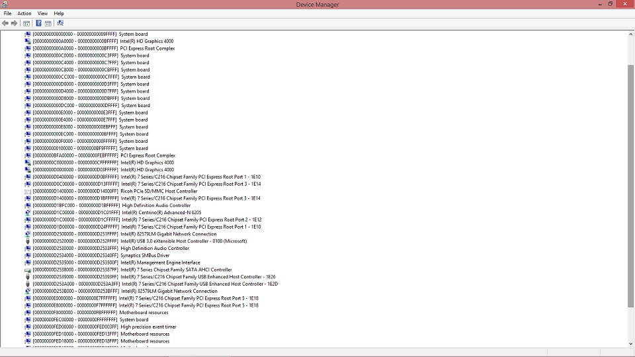Select Root Port 5 - 1E18 at E0000000

146,298
